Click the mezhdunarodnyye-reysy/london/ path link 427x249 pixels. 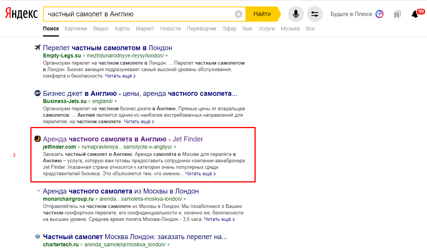tap(125, 56)
